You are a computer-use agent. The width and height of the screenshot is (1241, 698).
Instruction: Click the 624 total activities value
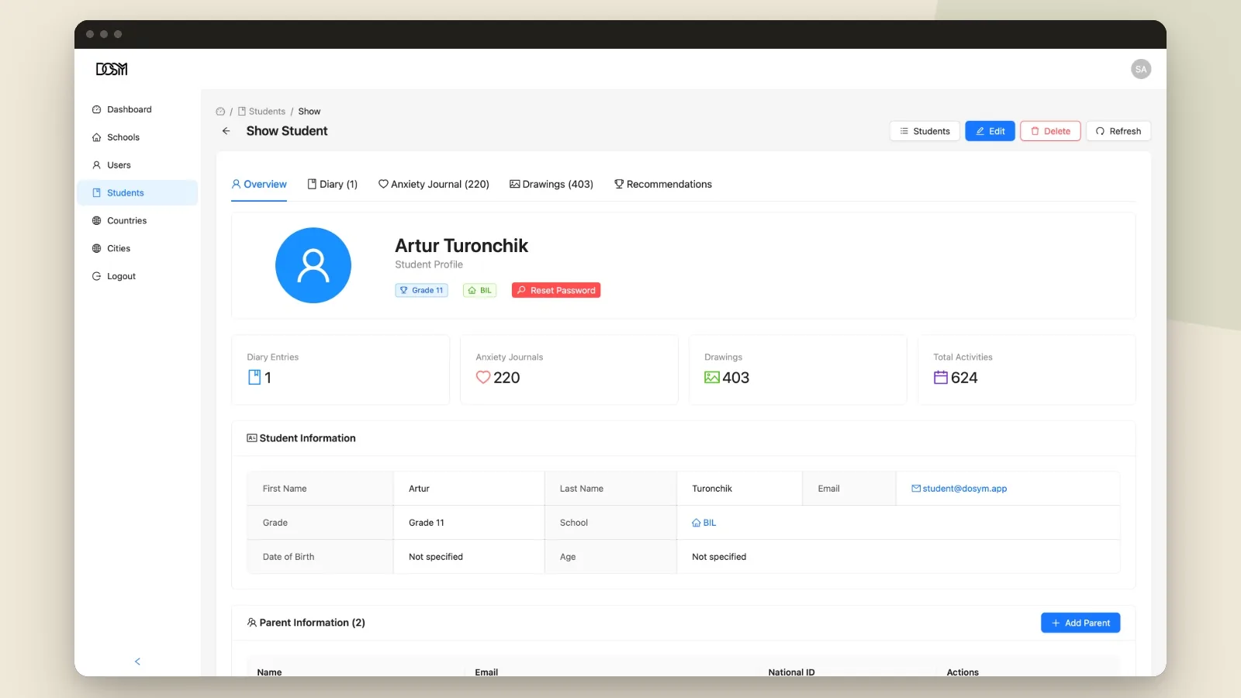(x=964, y=378)
